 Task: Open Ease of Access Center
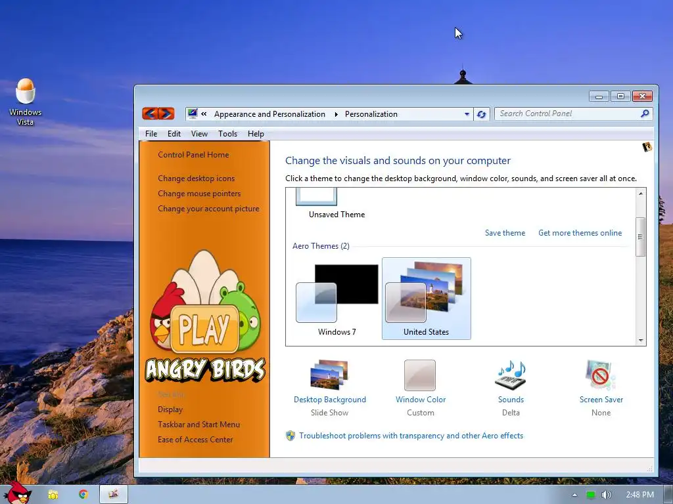[x=195, y=439]
